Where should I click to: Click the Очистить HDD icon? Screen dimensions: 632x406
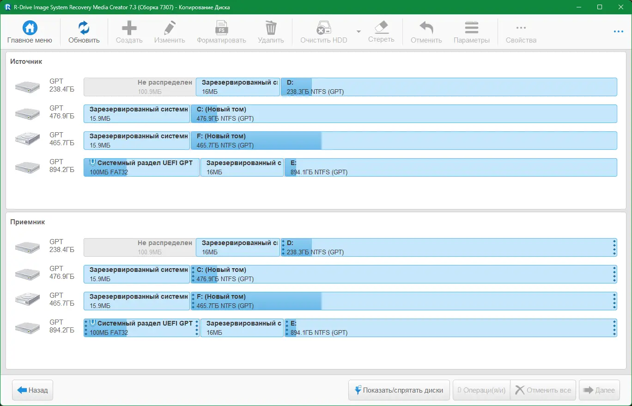click(x=323, y=28)
